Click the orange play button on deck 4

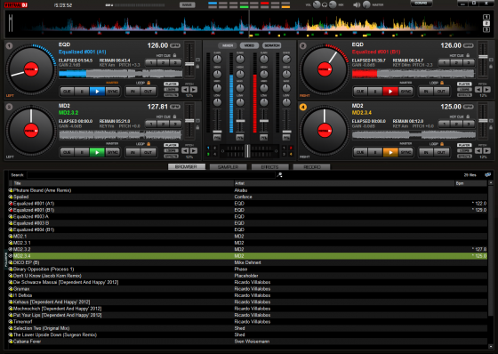point(390,152)
